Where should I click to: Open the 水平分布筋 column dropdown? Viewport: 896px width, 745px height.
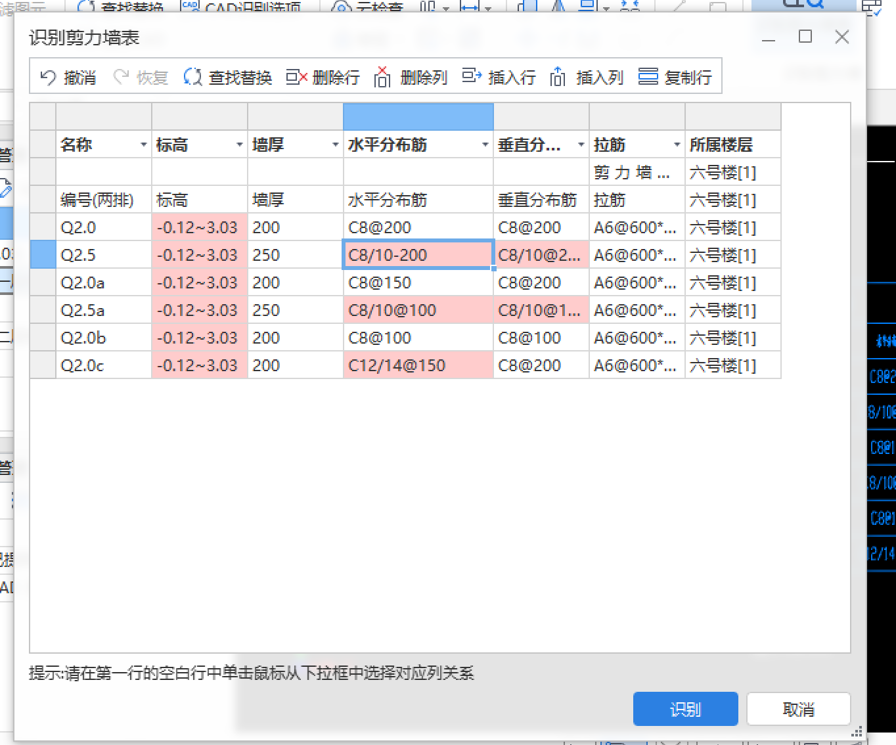click(x=485, y=145)
